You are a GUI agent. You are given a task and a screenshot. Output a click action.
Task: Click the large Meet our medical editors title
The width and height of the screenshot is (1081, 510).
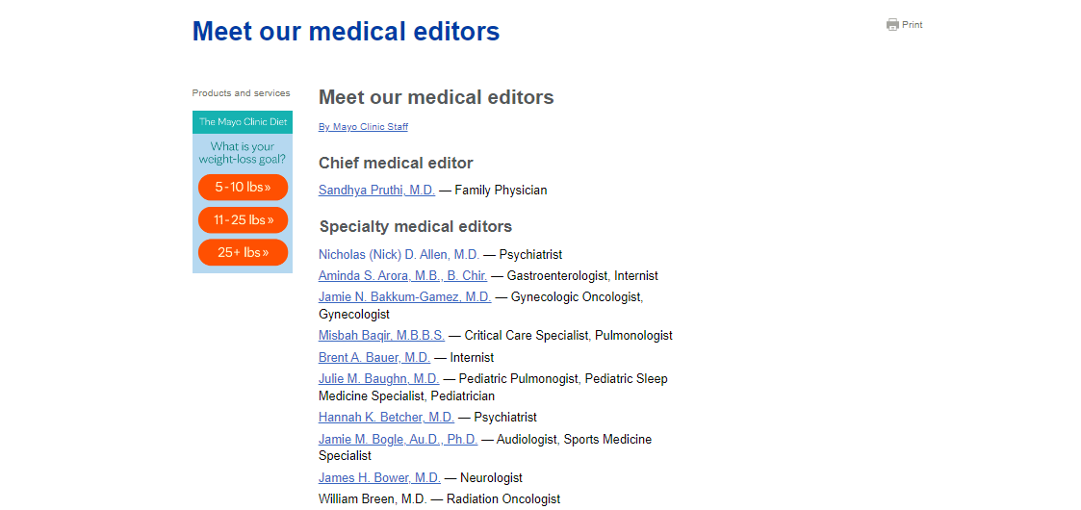[347, 31]
